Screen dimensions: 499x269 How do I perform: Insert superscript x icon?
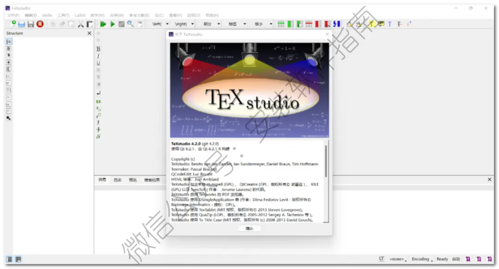tap(98, 115)
